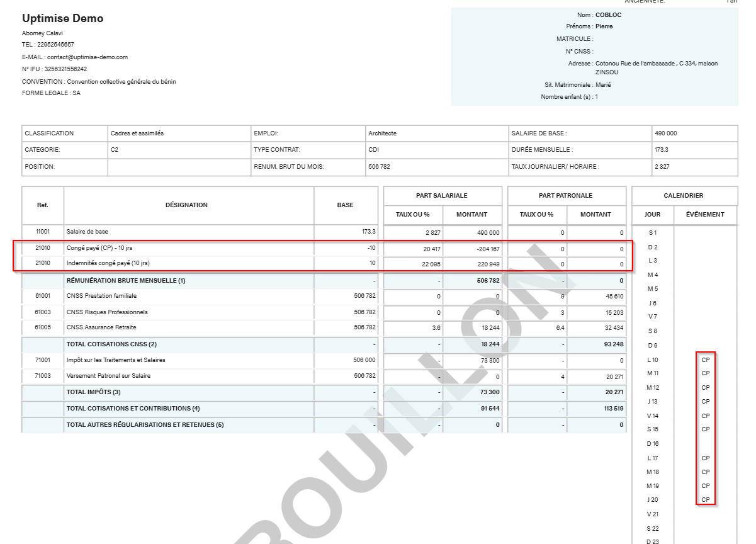Click the Sit. Matrimoniale Marié value
Screen dimensions: 756x544
[603, 85]
